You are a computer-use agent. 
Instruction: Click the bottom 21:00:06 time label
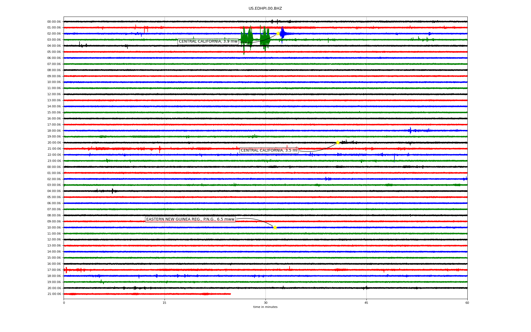point(54,294)
